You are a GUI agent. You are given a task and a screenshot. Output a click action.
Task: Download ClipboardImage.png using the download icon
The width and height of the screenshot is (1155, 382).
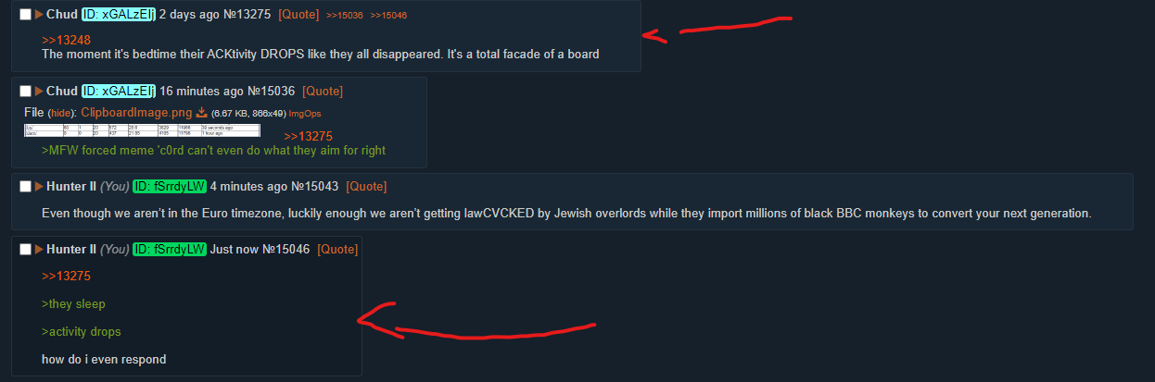[x=201, y=112]
